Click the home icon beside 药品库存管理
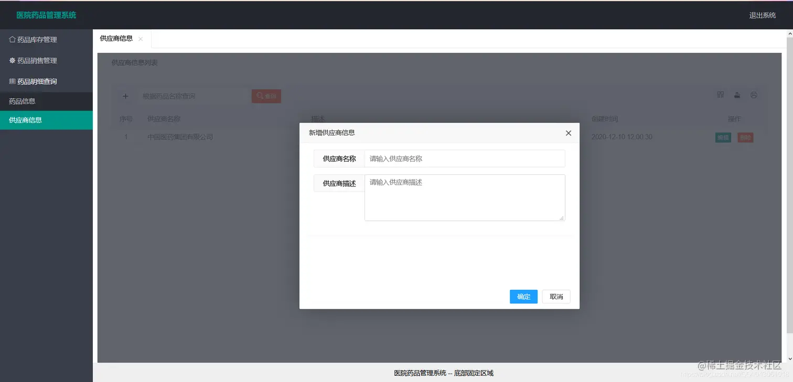 pyautogui.click(x=12, y=39)
